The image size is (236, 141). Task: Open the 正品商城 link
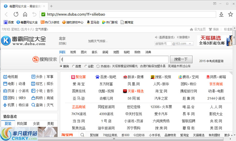(79, 107)
